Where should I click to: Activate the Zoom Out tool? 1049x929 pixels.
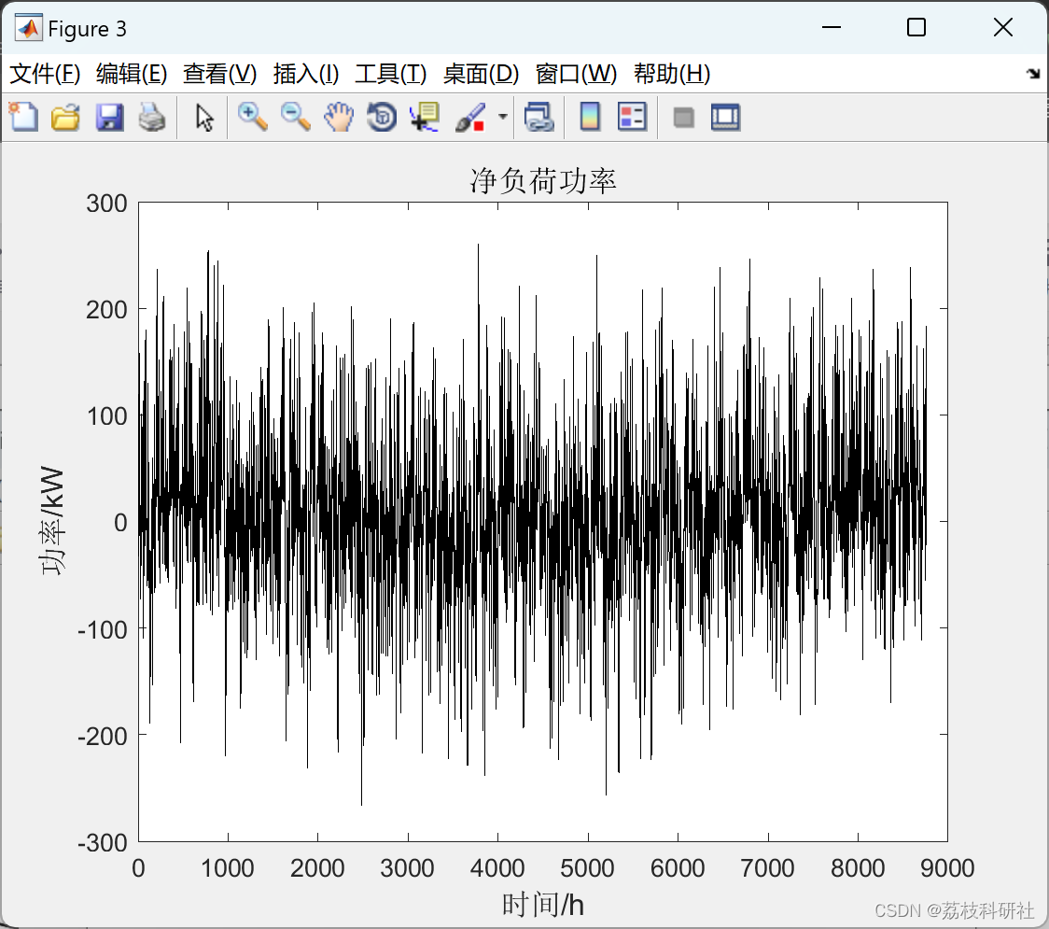click(295, 117)
